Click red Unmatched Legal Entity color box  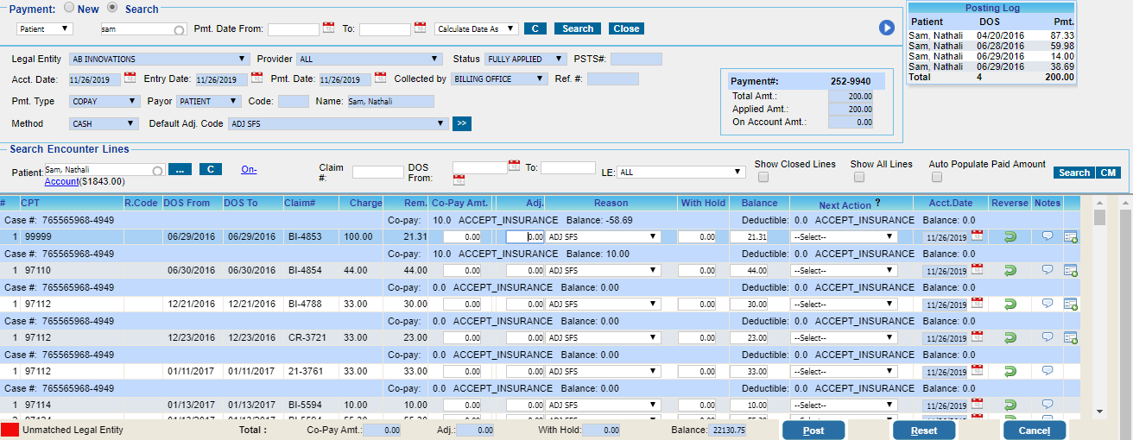click(x=9, y=429)
